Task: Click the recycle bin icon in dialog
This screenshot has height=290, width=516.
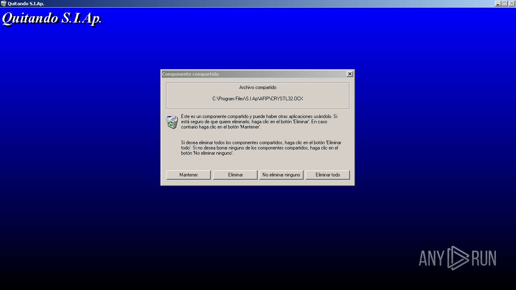Action: coord(172,122)
